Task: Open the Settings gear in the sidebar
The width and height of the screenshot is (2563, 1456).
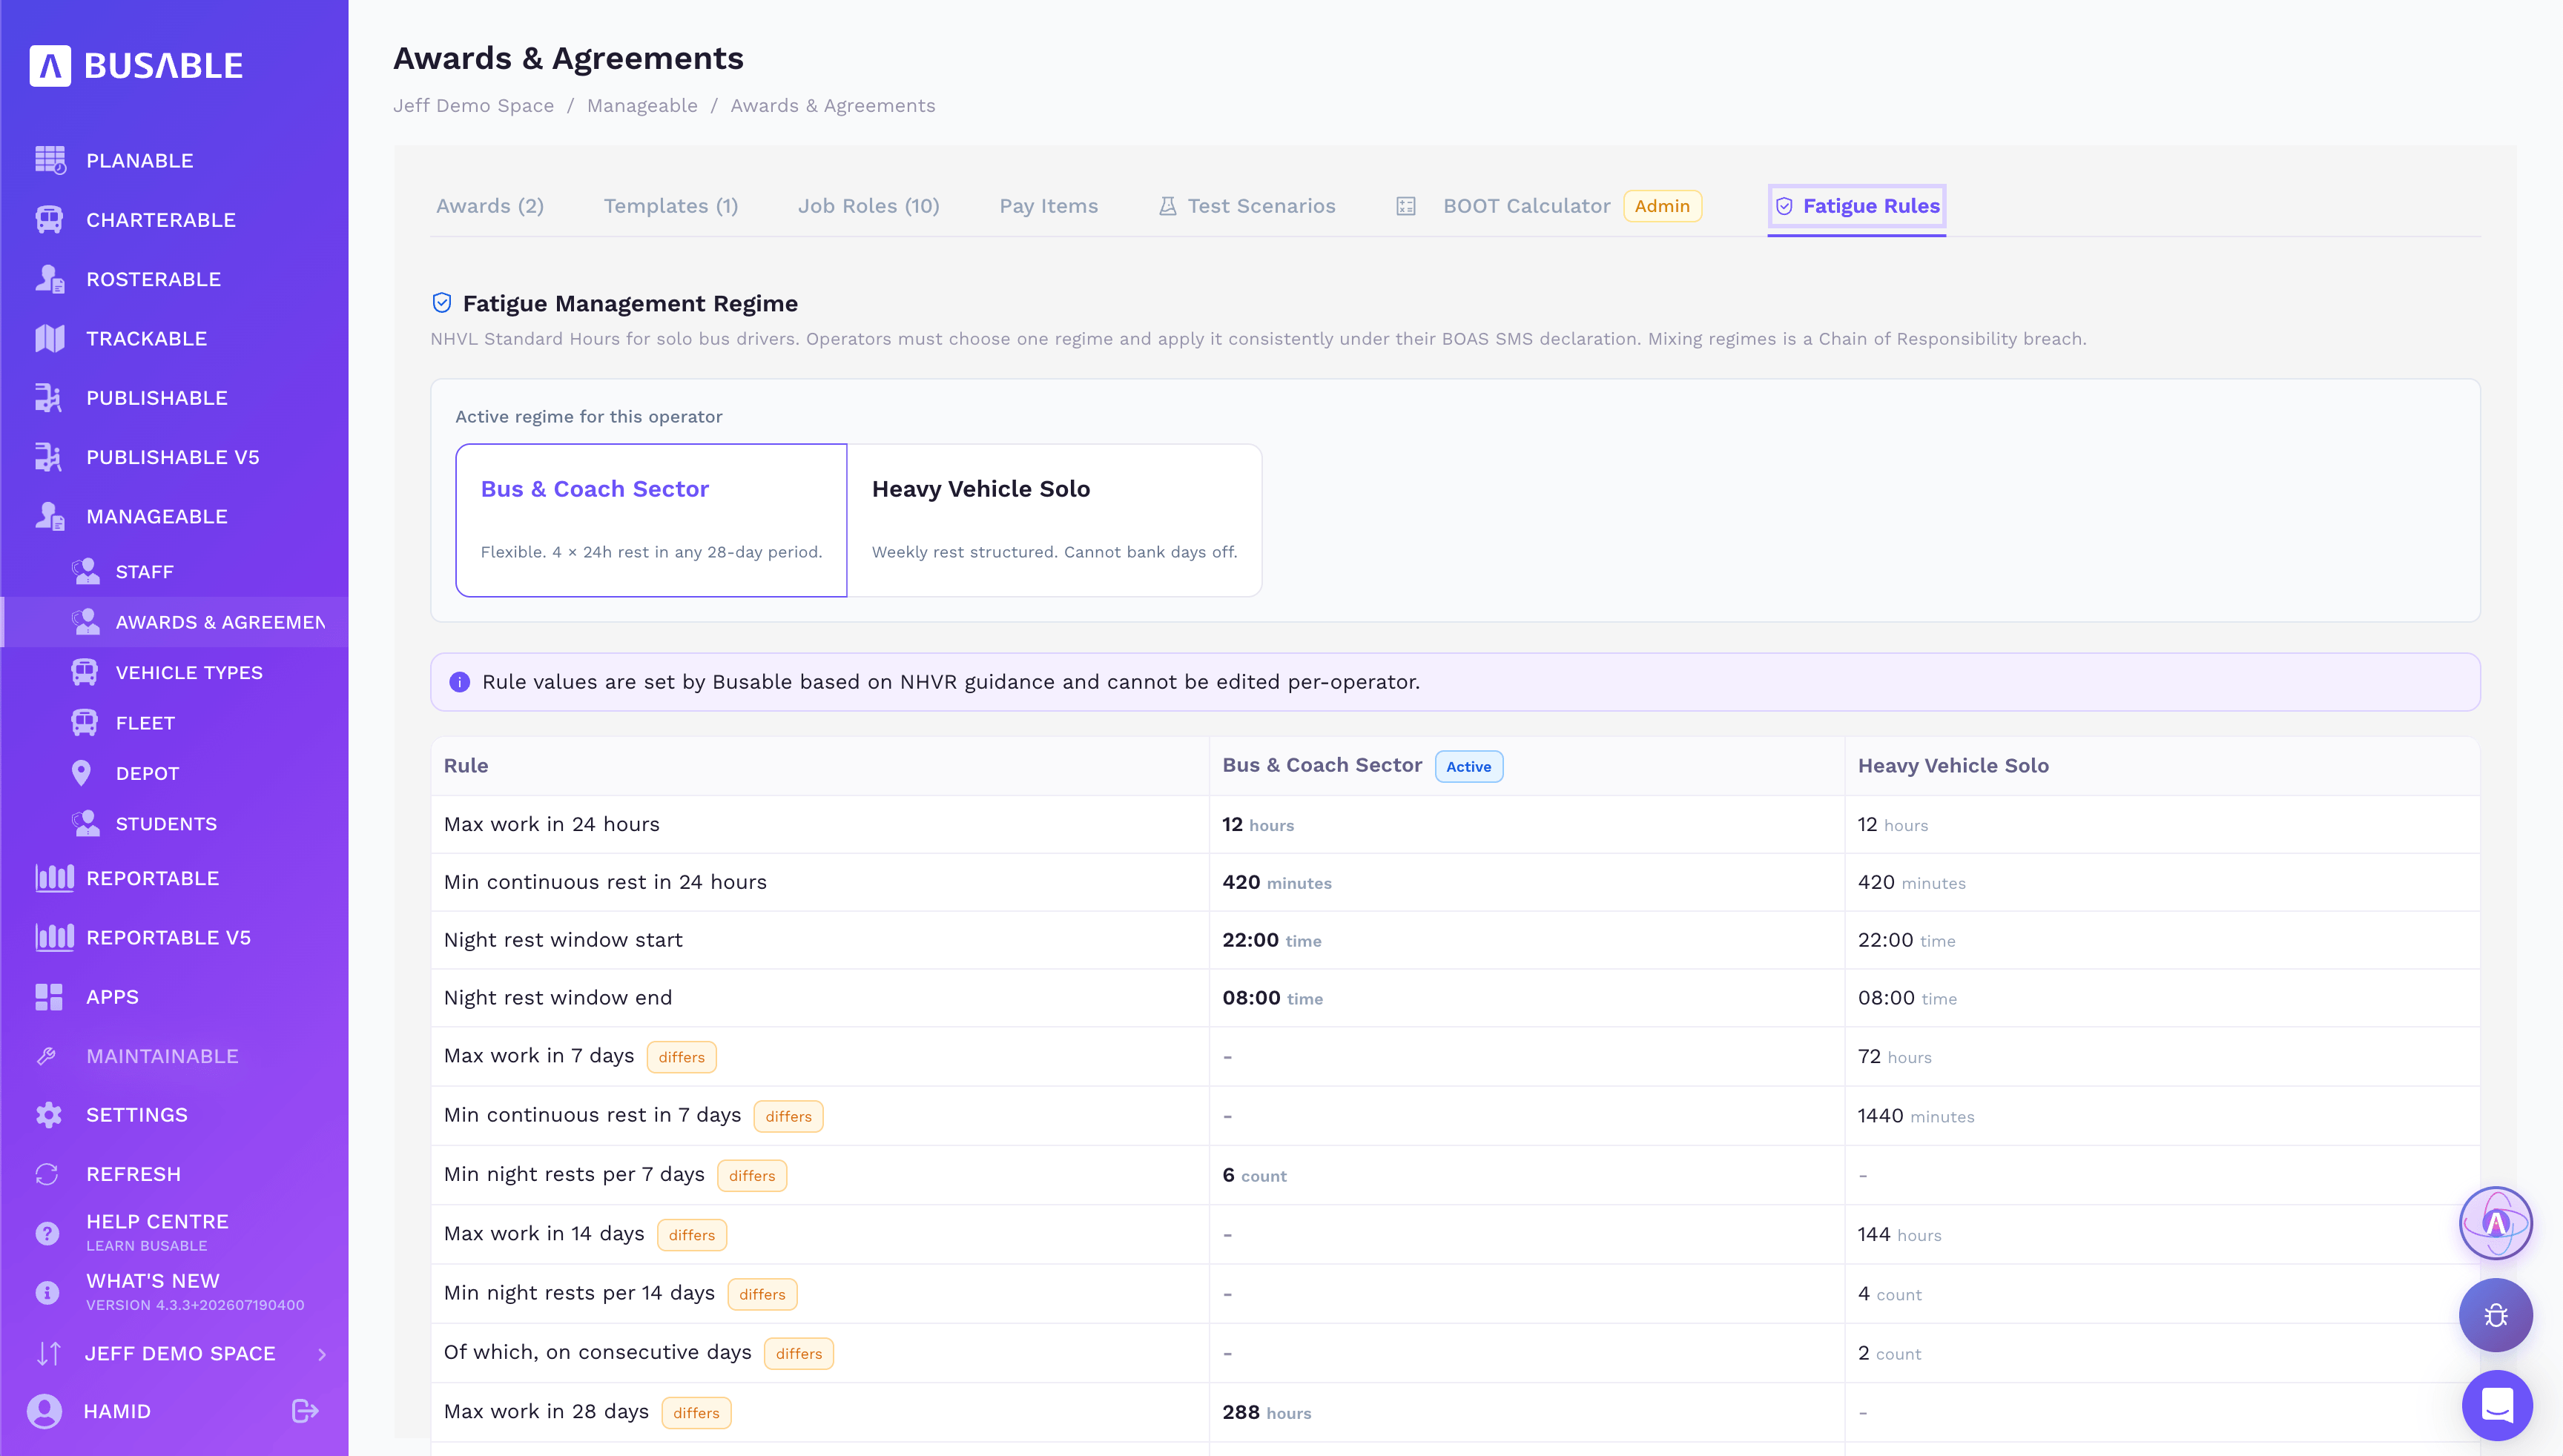Action: pos(49,1115)
